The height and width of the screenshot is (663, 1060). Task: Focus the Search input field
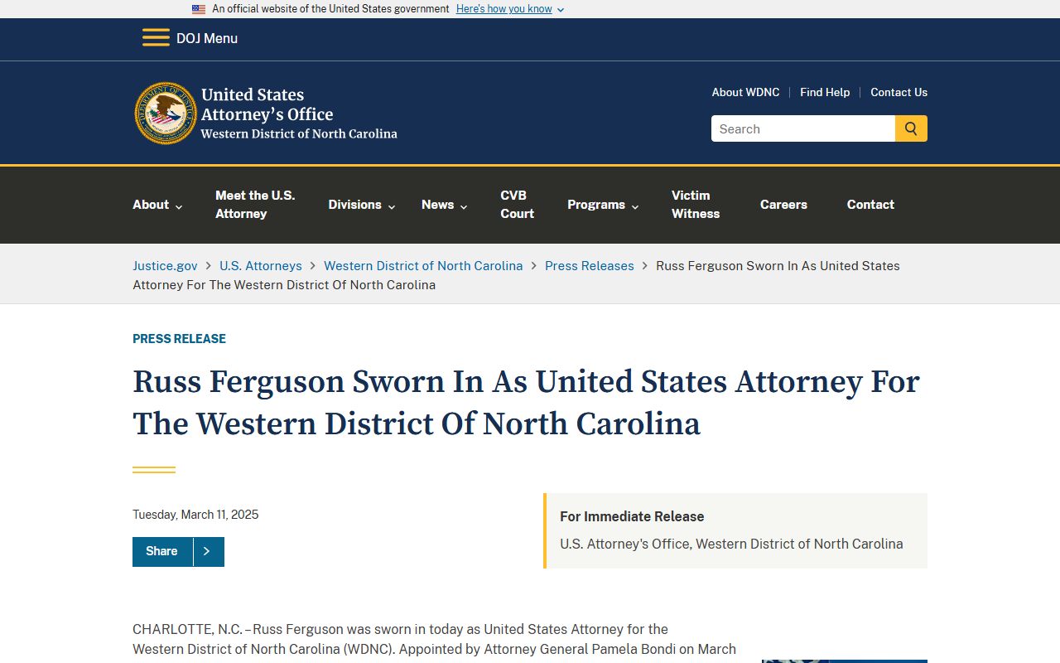(x=803, y=128)
